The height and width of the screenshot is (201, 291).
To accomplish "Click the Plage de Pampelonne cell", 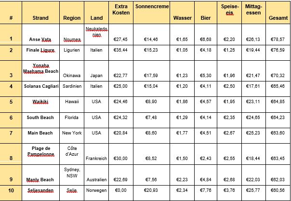I will click(40, 154).
